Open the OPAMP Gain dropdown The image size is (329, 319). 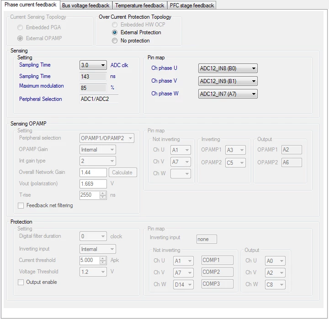pos(98,150)
